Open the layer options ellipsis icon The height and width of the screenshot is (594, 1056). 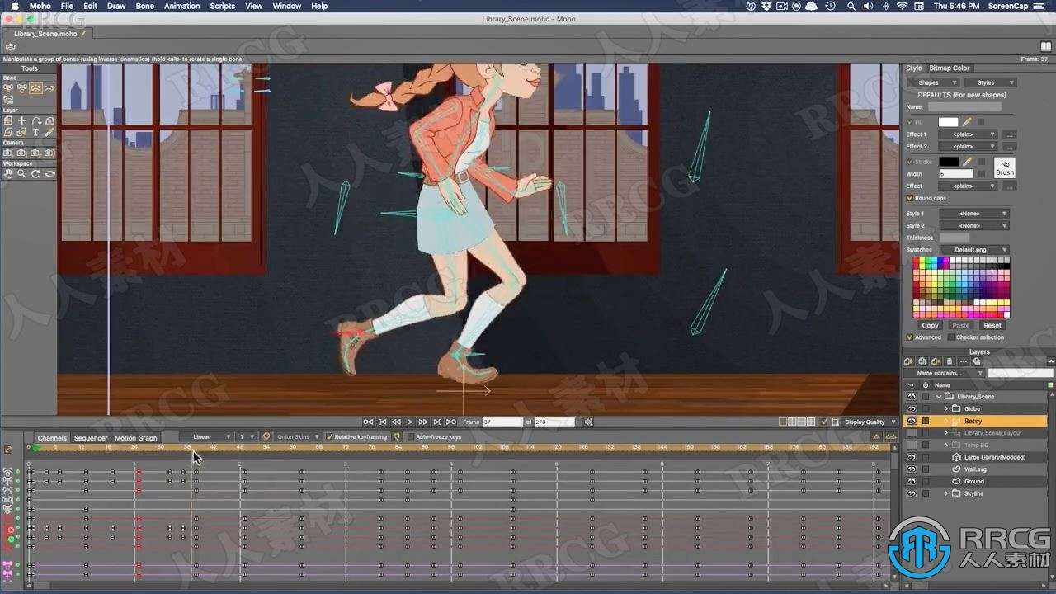click(963, 361)
